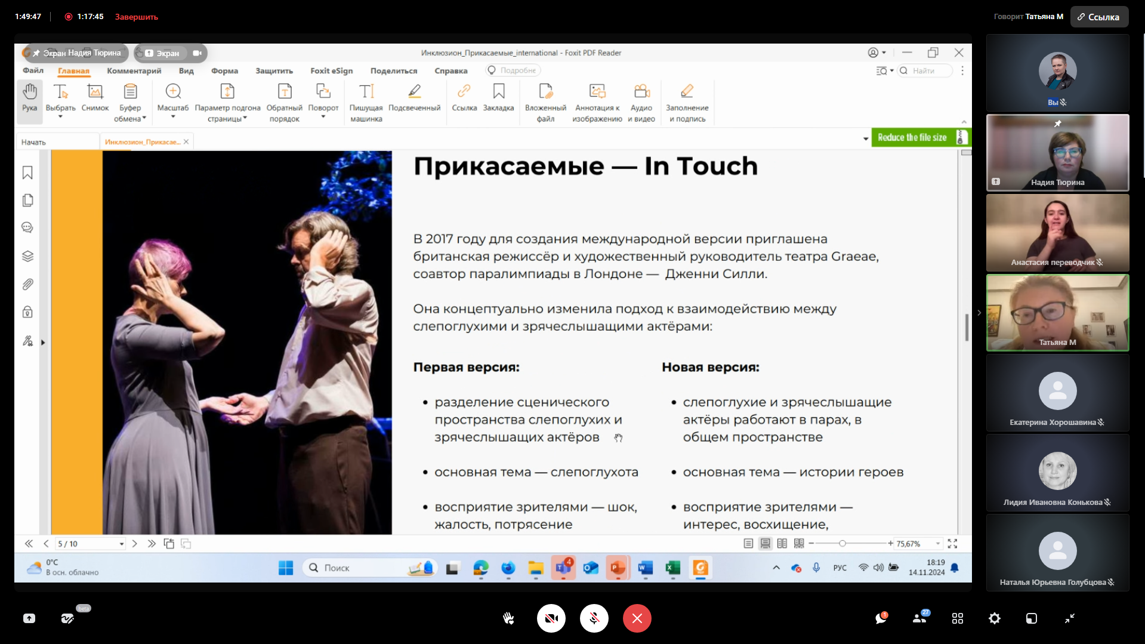Open the page number dropdown

click(122, 544)
